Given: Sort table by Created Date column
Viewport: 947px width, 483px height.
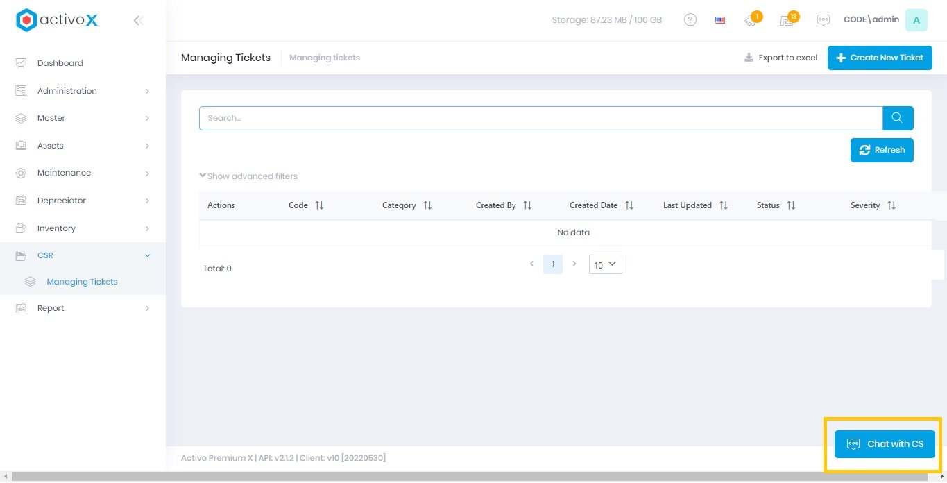Looking at the screenshot, I should 629,205.
